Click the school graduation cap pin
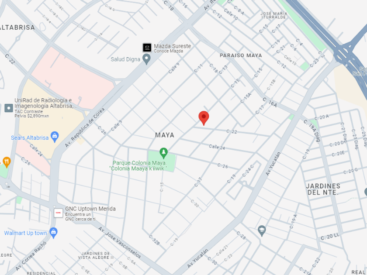This screenshot has width=367, height=275. pos(262,230)
